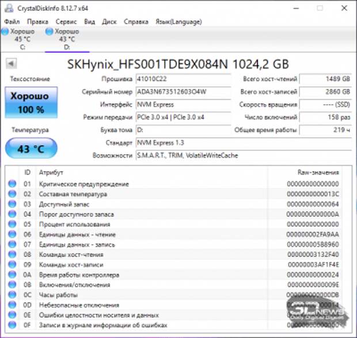Open the Язык(Language) menu

tap(178, 22)
